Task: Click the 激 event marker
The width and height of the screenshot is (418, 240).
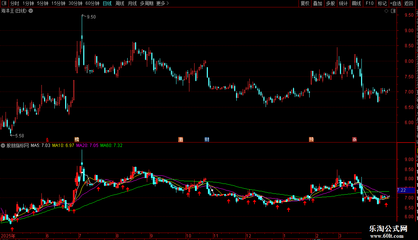Action: point(181,140)
